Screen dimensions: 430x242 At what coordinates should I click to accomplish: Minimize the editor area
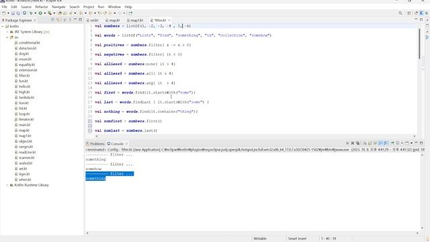pyautogui.click(x=416, y=19)
